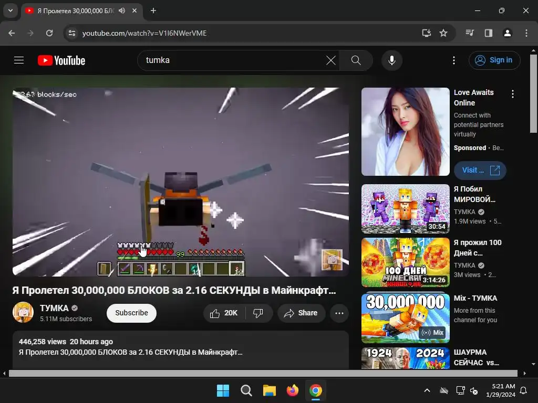538x403 pixels.
Task: Open Chrome side panel
Action: (488, 33)
